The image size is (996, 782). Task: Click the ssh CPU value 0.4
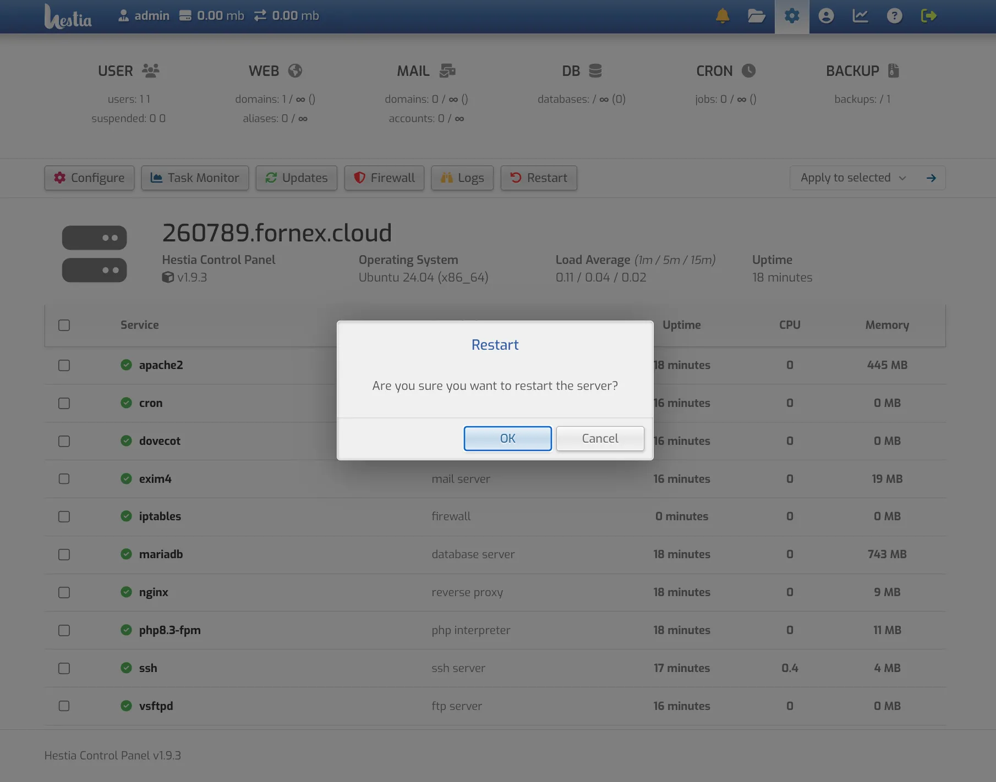point(790,668)
